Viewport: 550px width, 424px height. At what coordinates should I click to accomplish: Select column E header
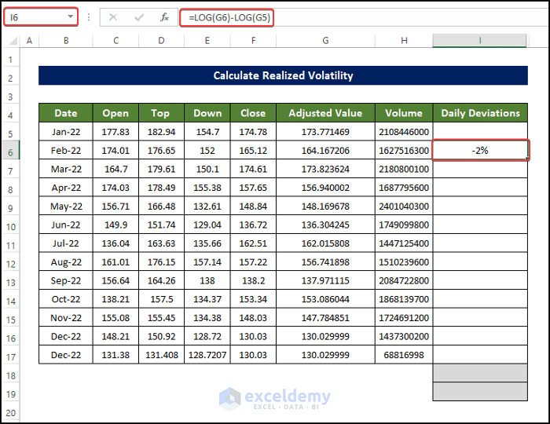point(207,41)
